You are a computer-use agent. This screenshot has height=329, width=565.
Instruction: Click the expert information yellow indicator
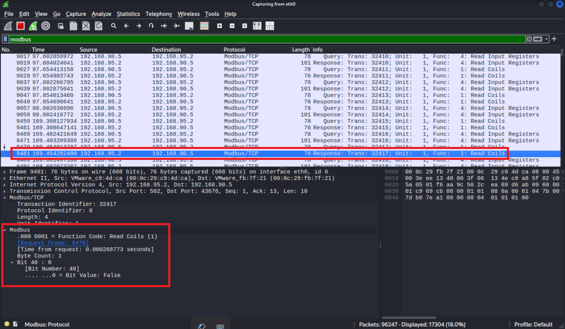click(7, 324)
